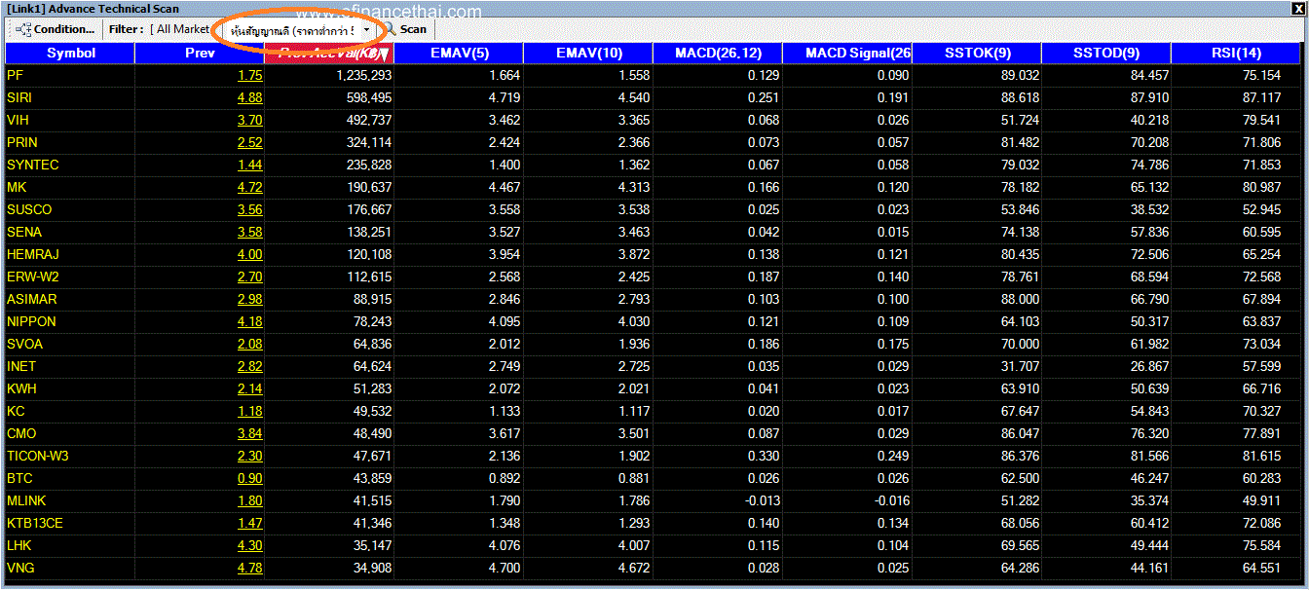
Task: Select the SYNTEC symbol
Action: click(32, 165)
